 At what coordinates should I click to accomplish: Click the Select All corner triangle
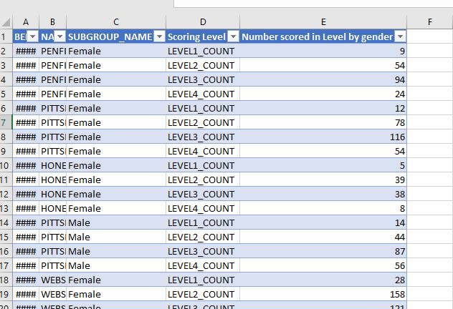coord(6,22)
